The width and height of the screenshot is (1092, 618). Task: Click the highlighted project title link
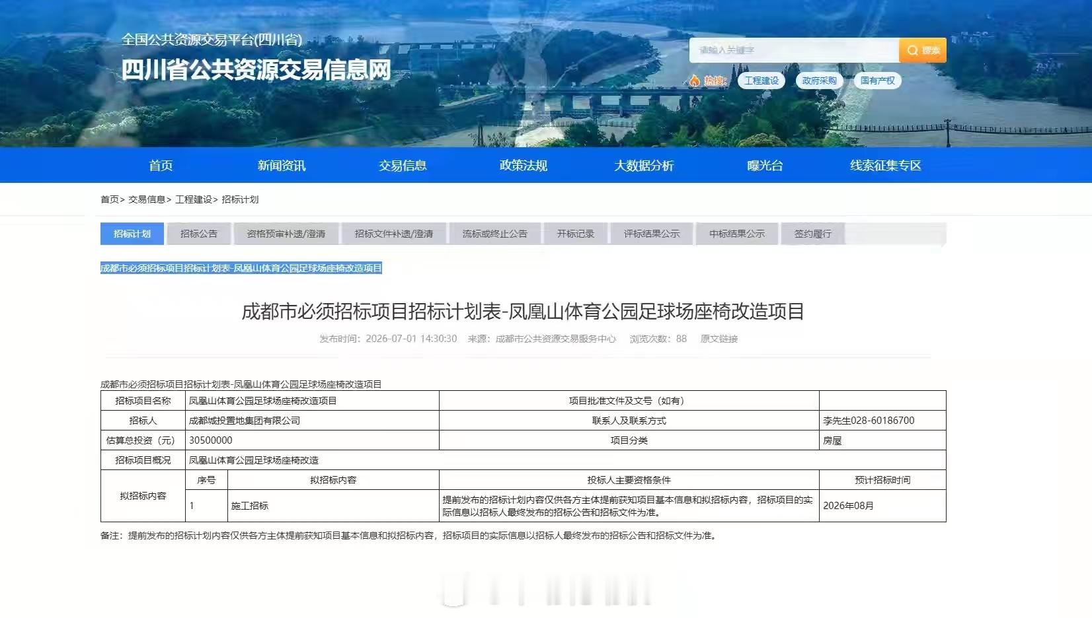coord(241,268)
